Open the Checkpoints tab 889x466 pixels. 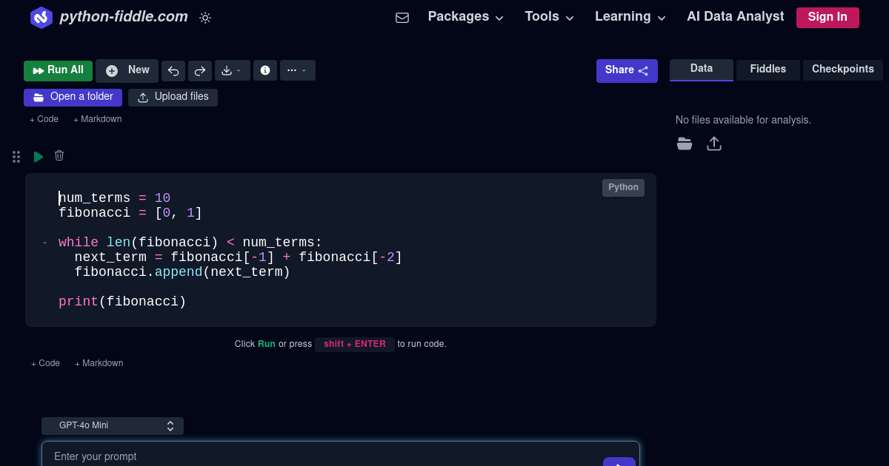click(x=842, y=69)
